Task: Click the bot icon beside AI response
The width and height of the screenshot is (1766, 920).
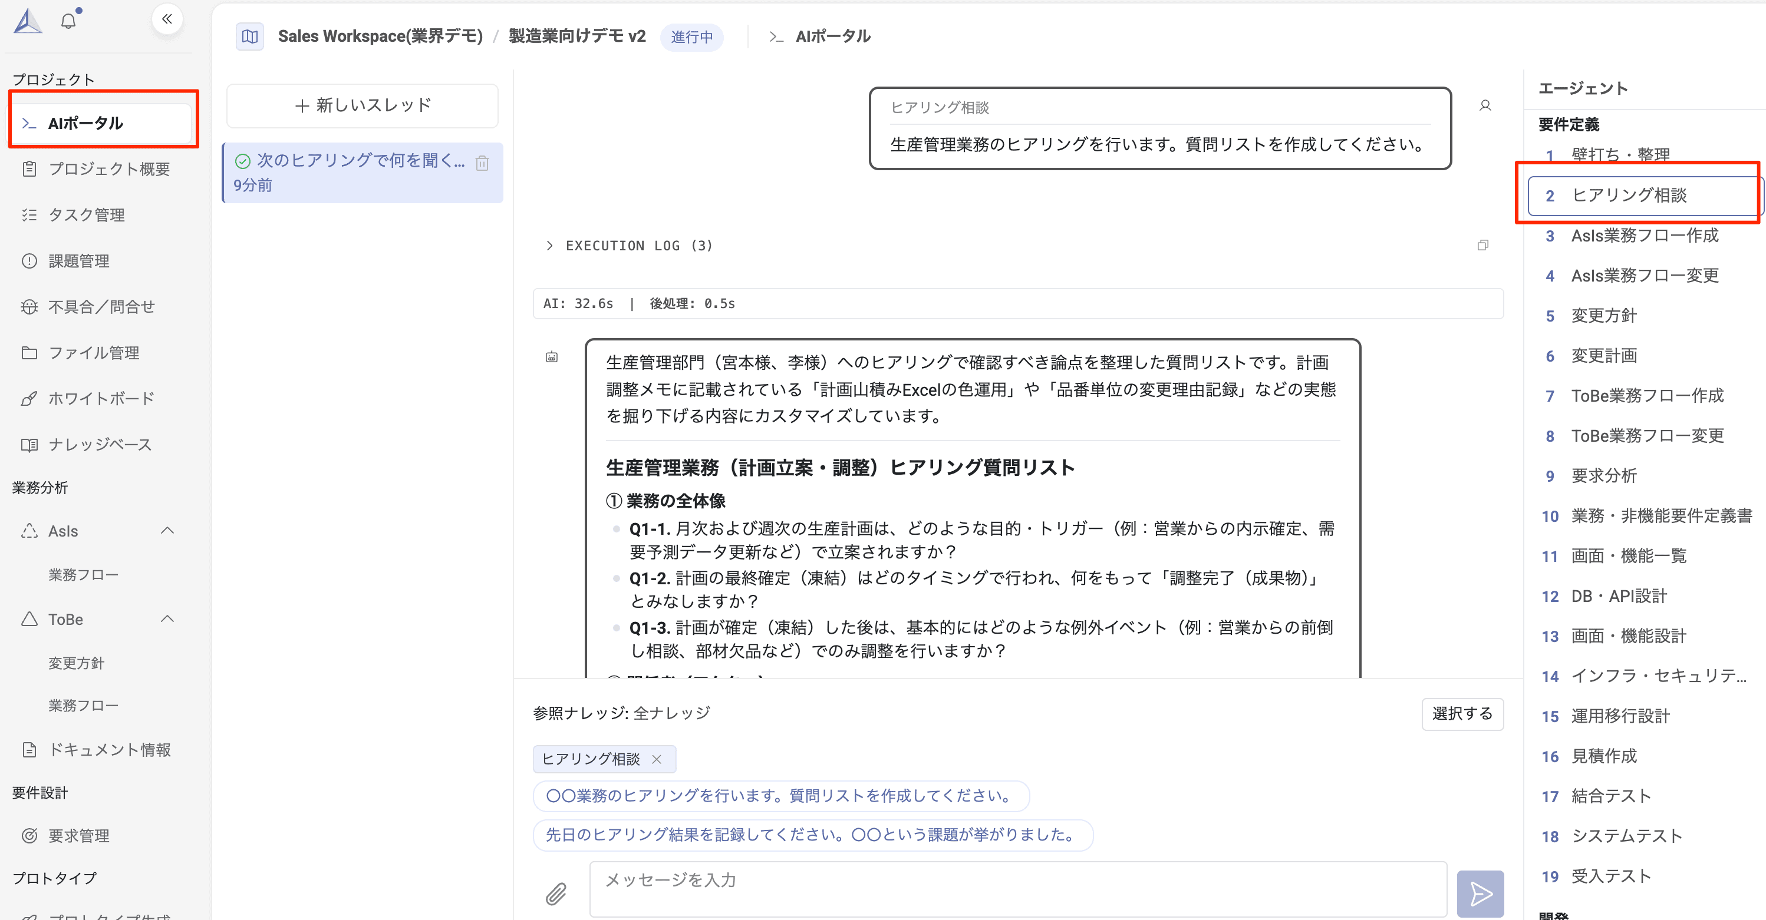Action: (x=552, y=357)
